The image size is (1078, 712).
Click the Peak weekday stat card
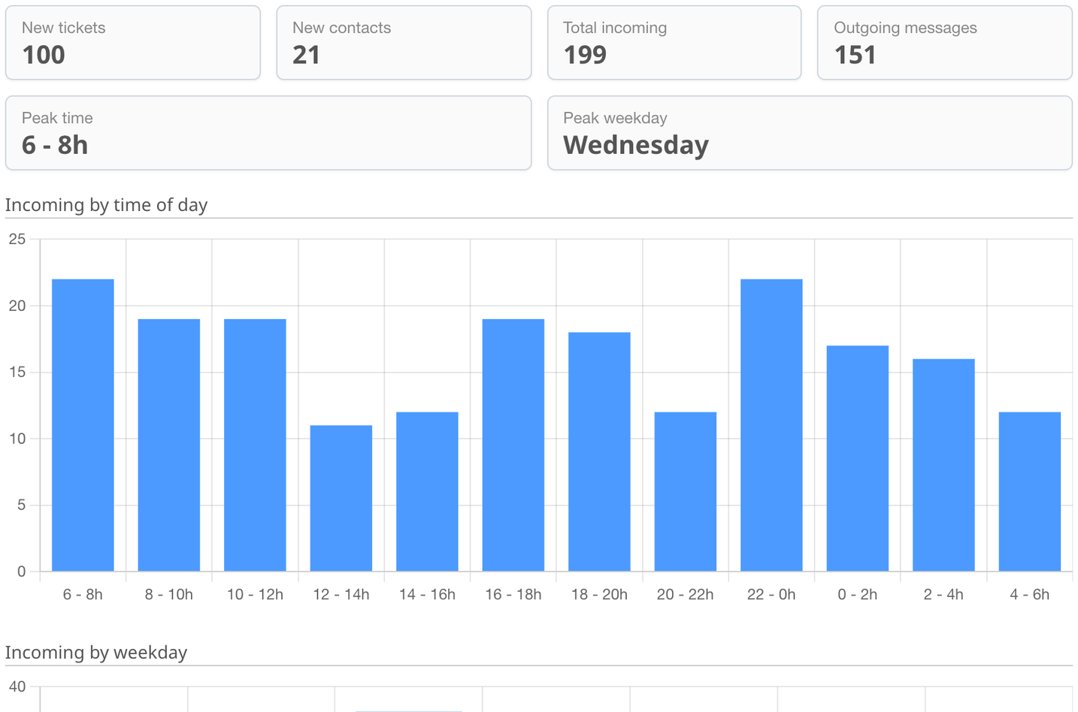click(x=810, y=133)
